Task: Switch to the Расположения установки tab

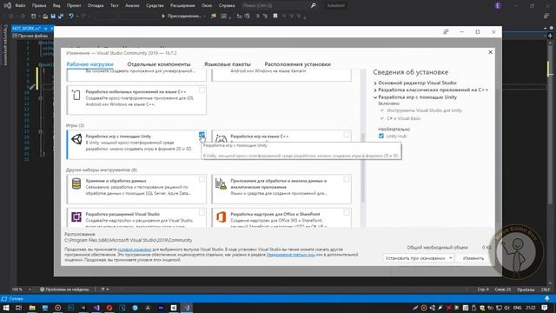Action: [297, 64]
